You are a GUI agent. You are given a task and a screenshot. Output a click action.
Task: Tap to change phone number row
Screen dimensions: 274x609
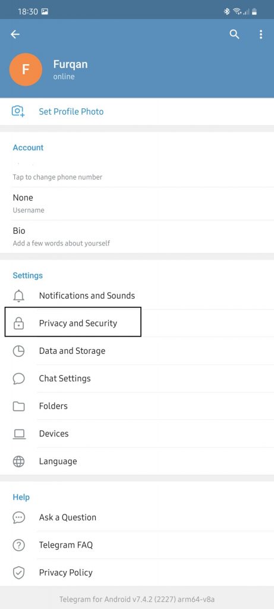click(137, 170)
